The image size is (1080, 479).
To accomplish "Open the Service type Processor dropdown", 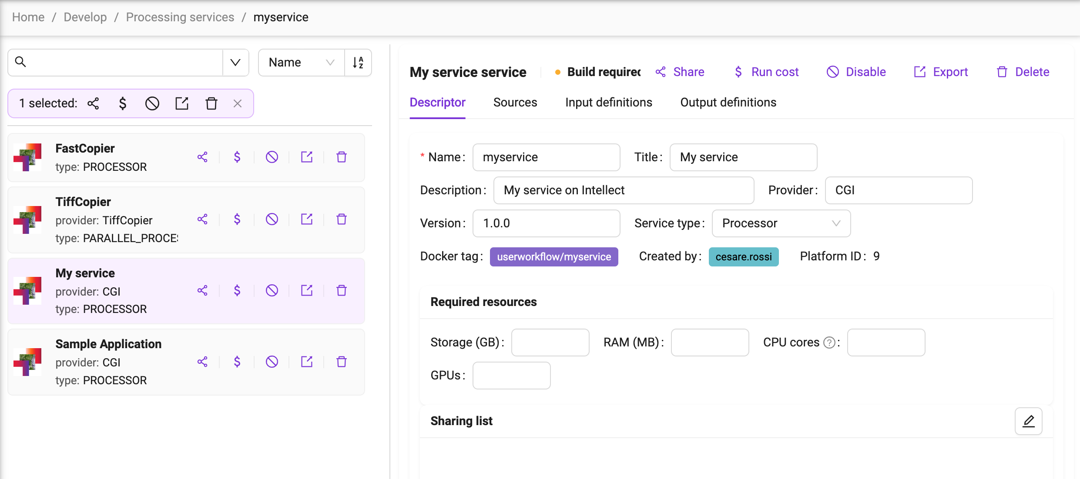I will click(781, 223).
